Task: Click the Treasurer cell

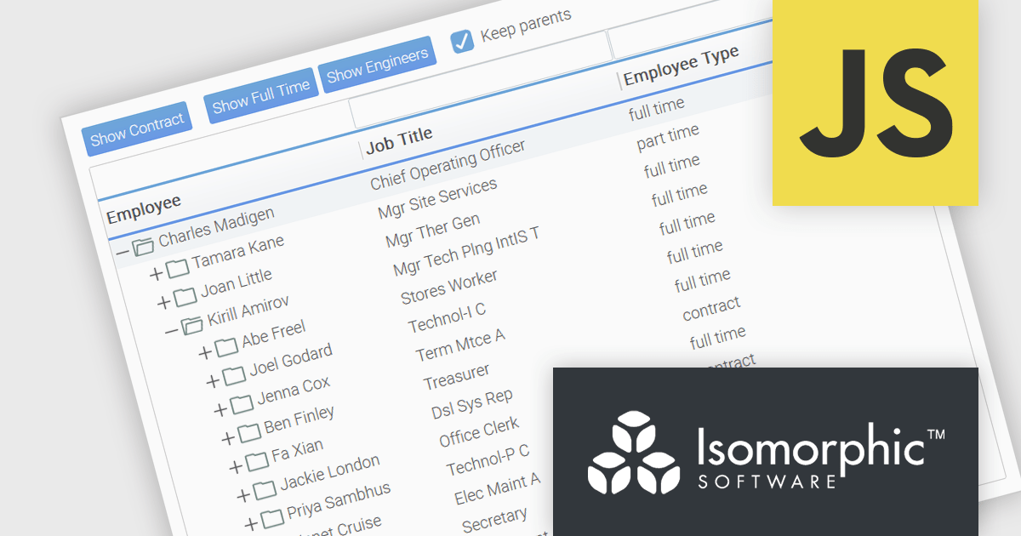Action: pos(457,377)
